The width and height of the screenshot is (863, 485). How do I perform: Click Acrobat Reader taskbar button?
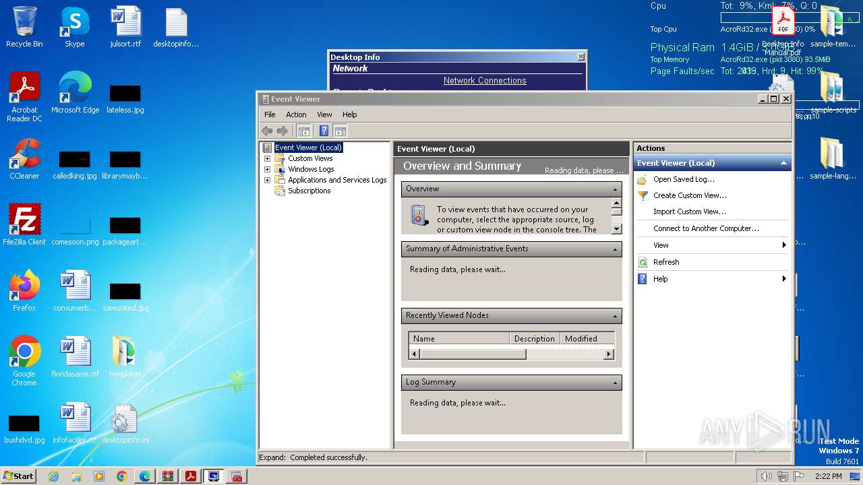(x=191, y=476)
